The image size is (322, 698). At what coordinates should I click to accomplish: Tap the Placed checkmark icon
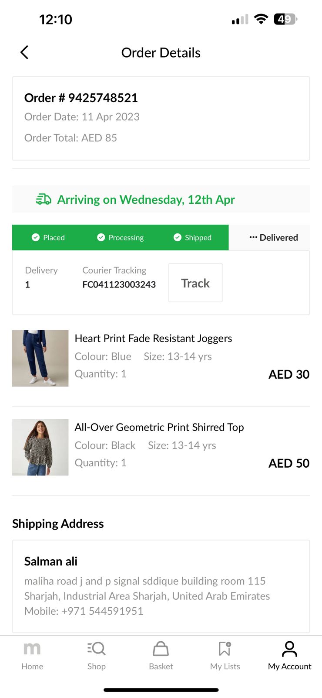point(36,237)
